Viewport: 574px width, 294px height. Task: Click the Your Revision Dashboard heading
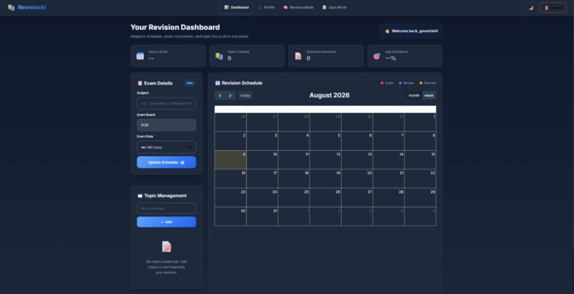point(175,28)
